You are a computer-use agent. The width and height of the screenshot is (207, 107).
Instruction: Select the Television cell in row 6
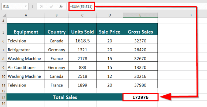(26, 39)
